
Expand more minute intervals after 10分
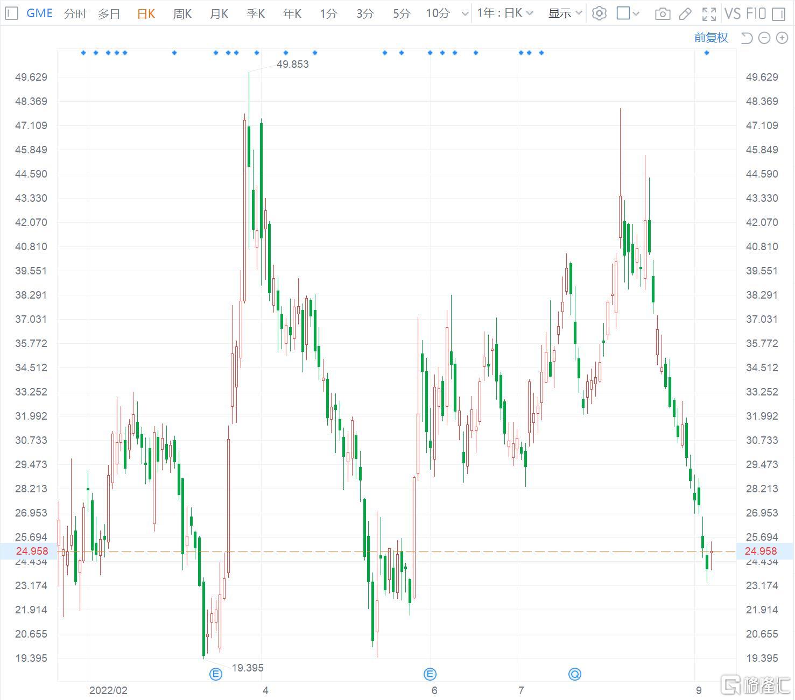tap(465, 13)
